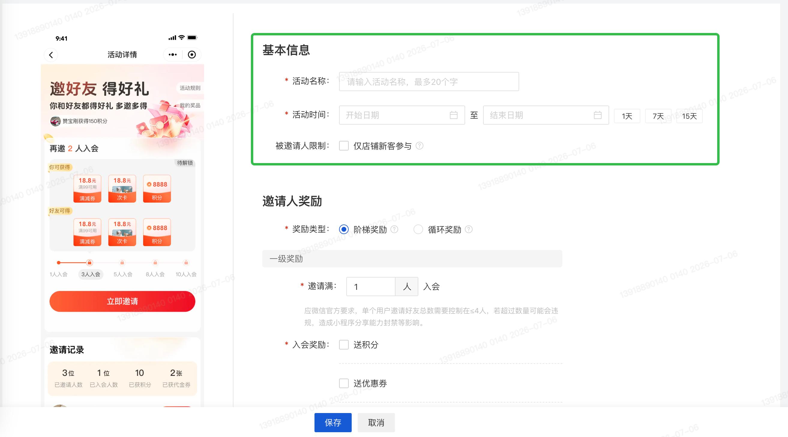Image resolution: width=788 pixels, height=437 pixels.
Task: Tap the mini-program close target icon
Action: (x=192, y=55)
